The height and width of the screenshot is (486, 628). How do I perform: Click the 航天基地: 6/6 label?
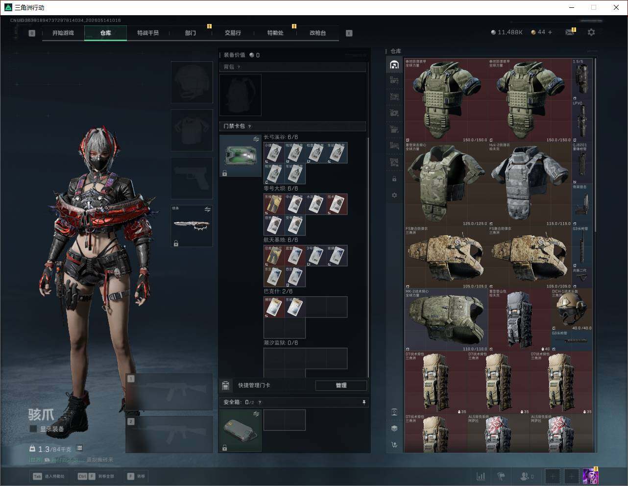[281, 240]
